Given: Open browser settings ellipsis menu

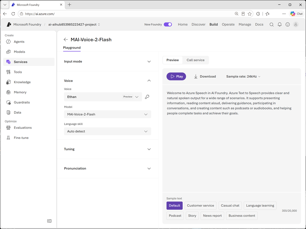Looking at the screenshot, I should pos(284,14).
